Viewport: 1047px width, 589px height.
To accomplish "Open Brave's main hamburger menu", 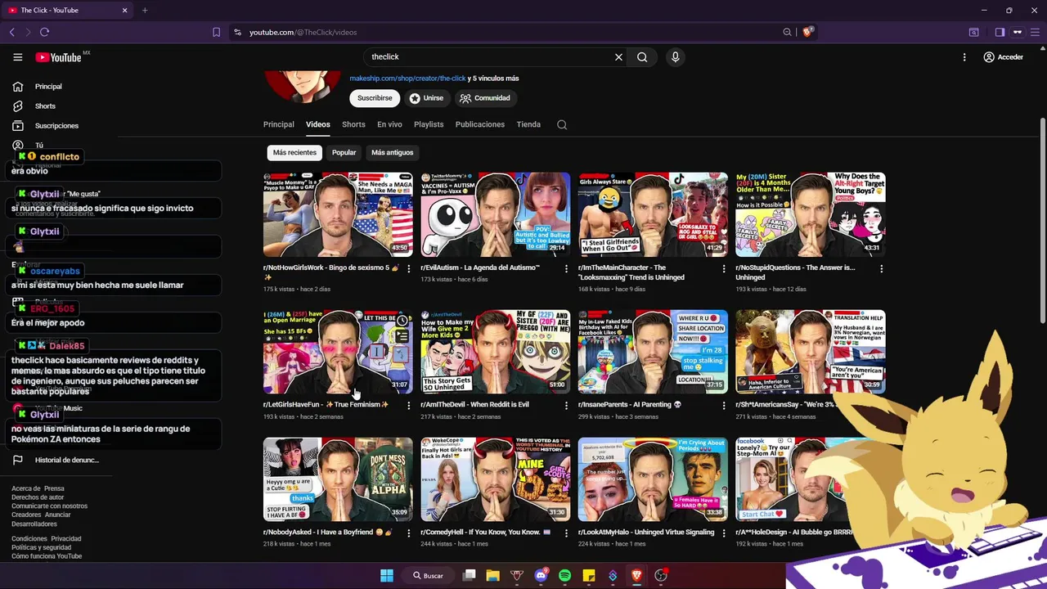I will 1036,32.
